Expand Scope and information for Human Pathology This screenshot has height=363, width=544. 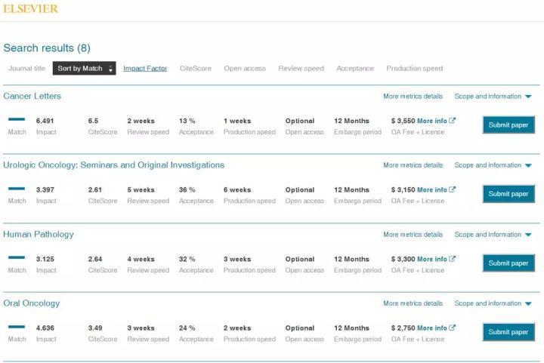point(493,235)
